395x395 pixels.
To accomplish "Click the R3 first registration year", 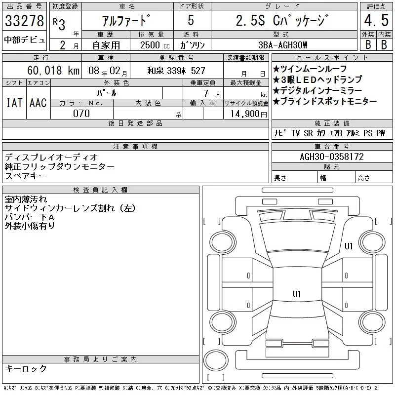I will click(x=59, y=24).
